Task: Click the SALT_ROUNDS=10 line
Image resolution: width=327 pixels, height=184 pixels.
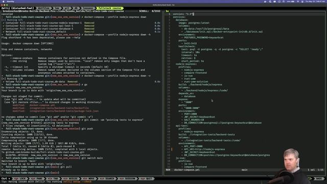Action: 194,120
